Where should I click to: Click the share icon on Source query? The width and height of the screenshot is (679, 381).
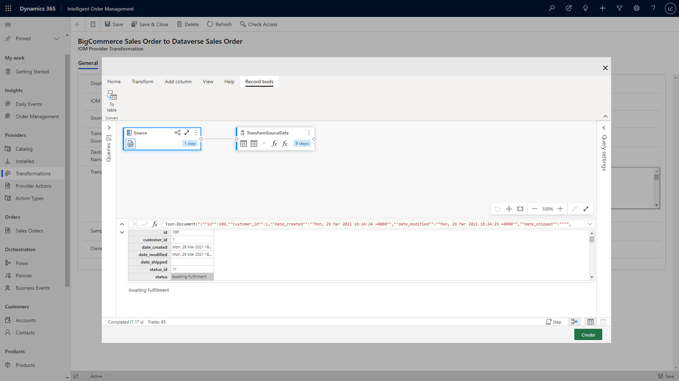click(178, 133)
